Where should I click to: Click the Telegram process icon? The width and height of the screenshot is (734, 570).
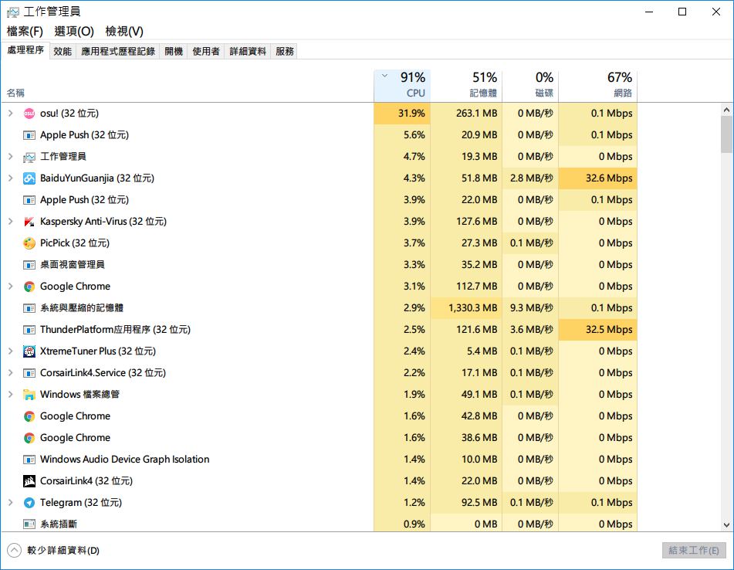[29, 503]
